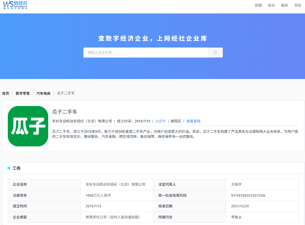Click the green 瓜子 company logo
305x225 pixels.
pyautogui.click(x=28, y=126)
